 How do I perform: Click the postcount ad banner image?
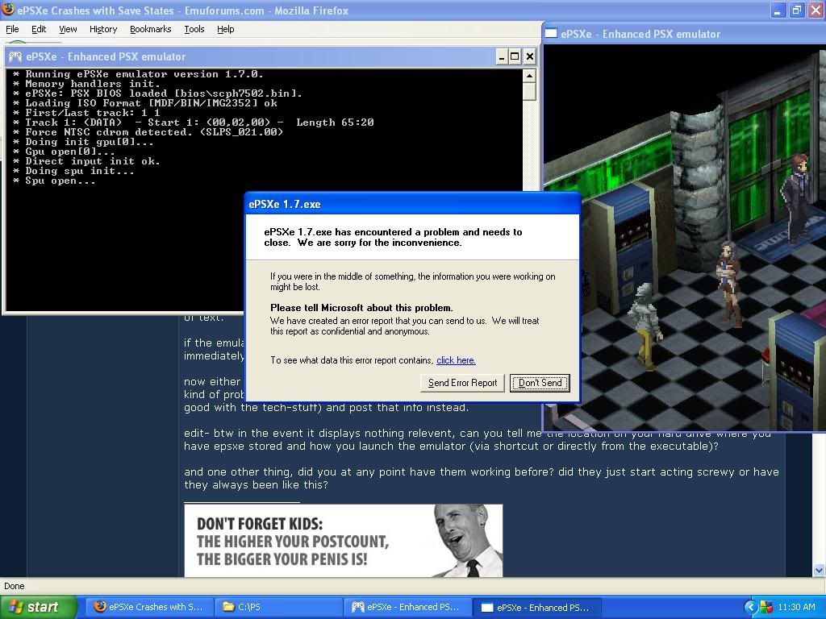tap(343, 540)
